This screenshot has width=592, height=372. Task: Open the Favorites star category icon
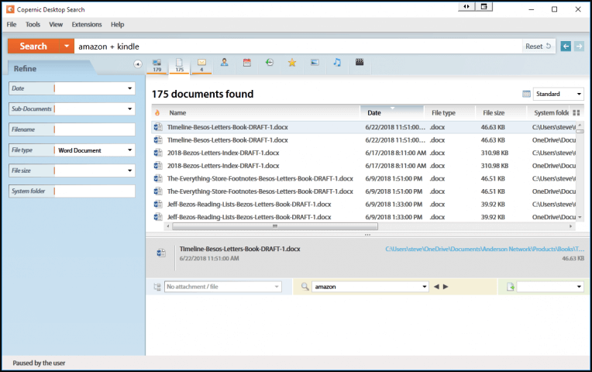click(x=292, y=62)
